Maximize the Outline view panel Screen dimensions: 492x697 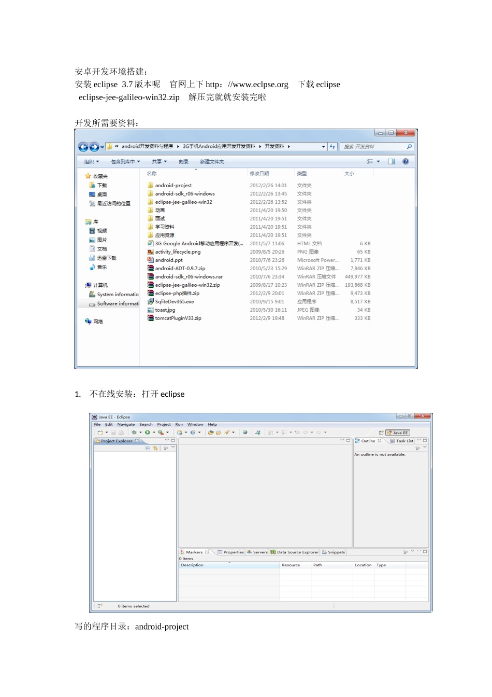click(425, 440)
